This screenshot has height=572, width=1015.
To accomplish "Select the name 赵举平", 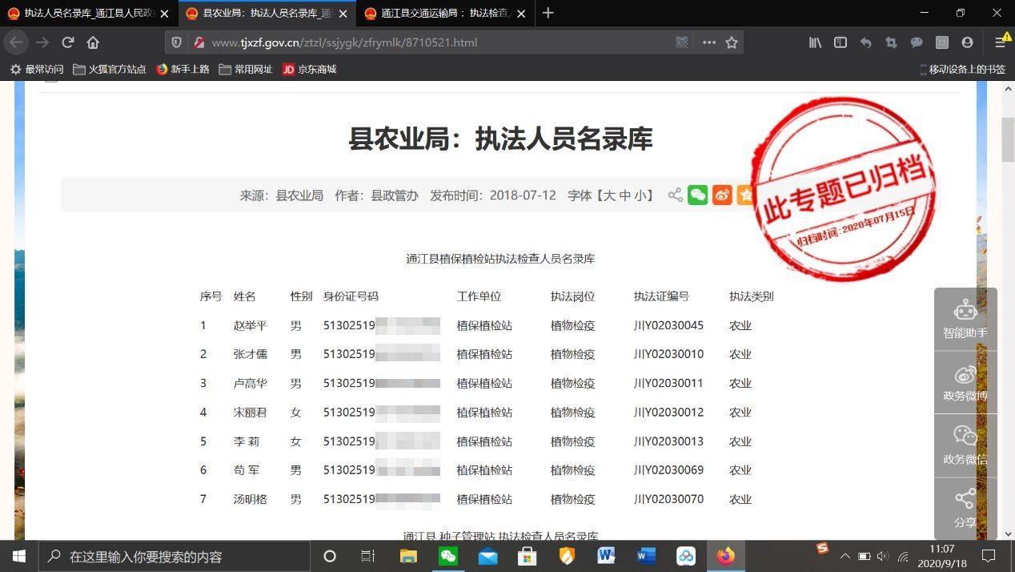I will coord(250,326).
